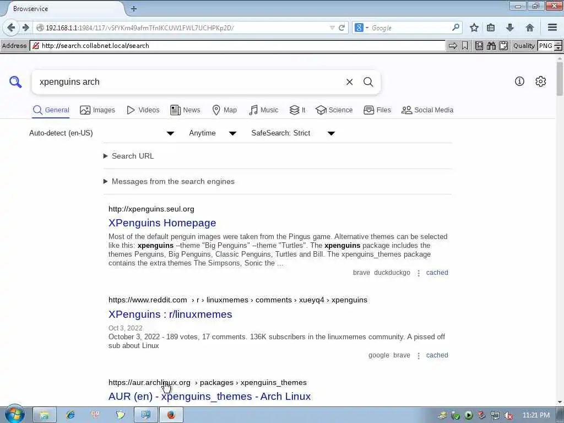The image size is (564, 423).
Task: Reload the page with the refresh icon
Action: (x=341, y=28)
